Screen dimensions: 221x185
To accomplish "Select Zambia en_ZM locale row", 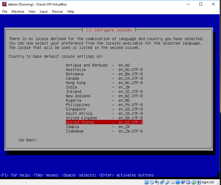I will coord(104,127).
